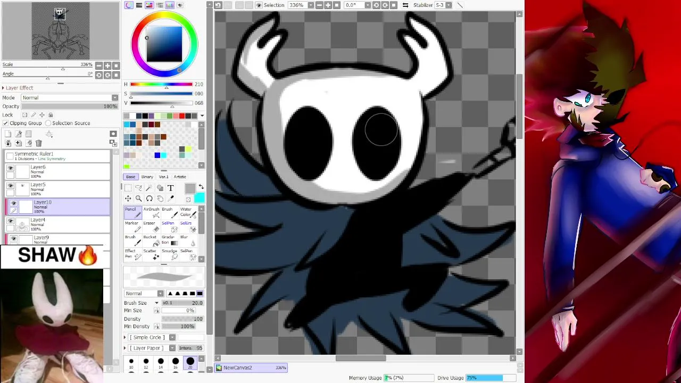
Task: Switch to the Ver.1 tool tab
Action: pyautogui.click(x=164, y=177)
